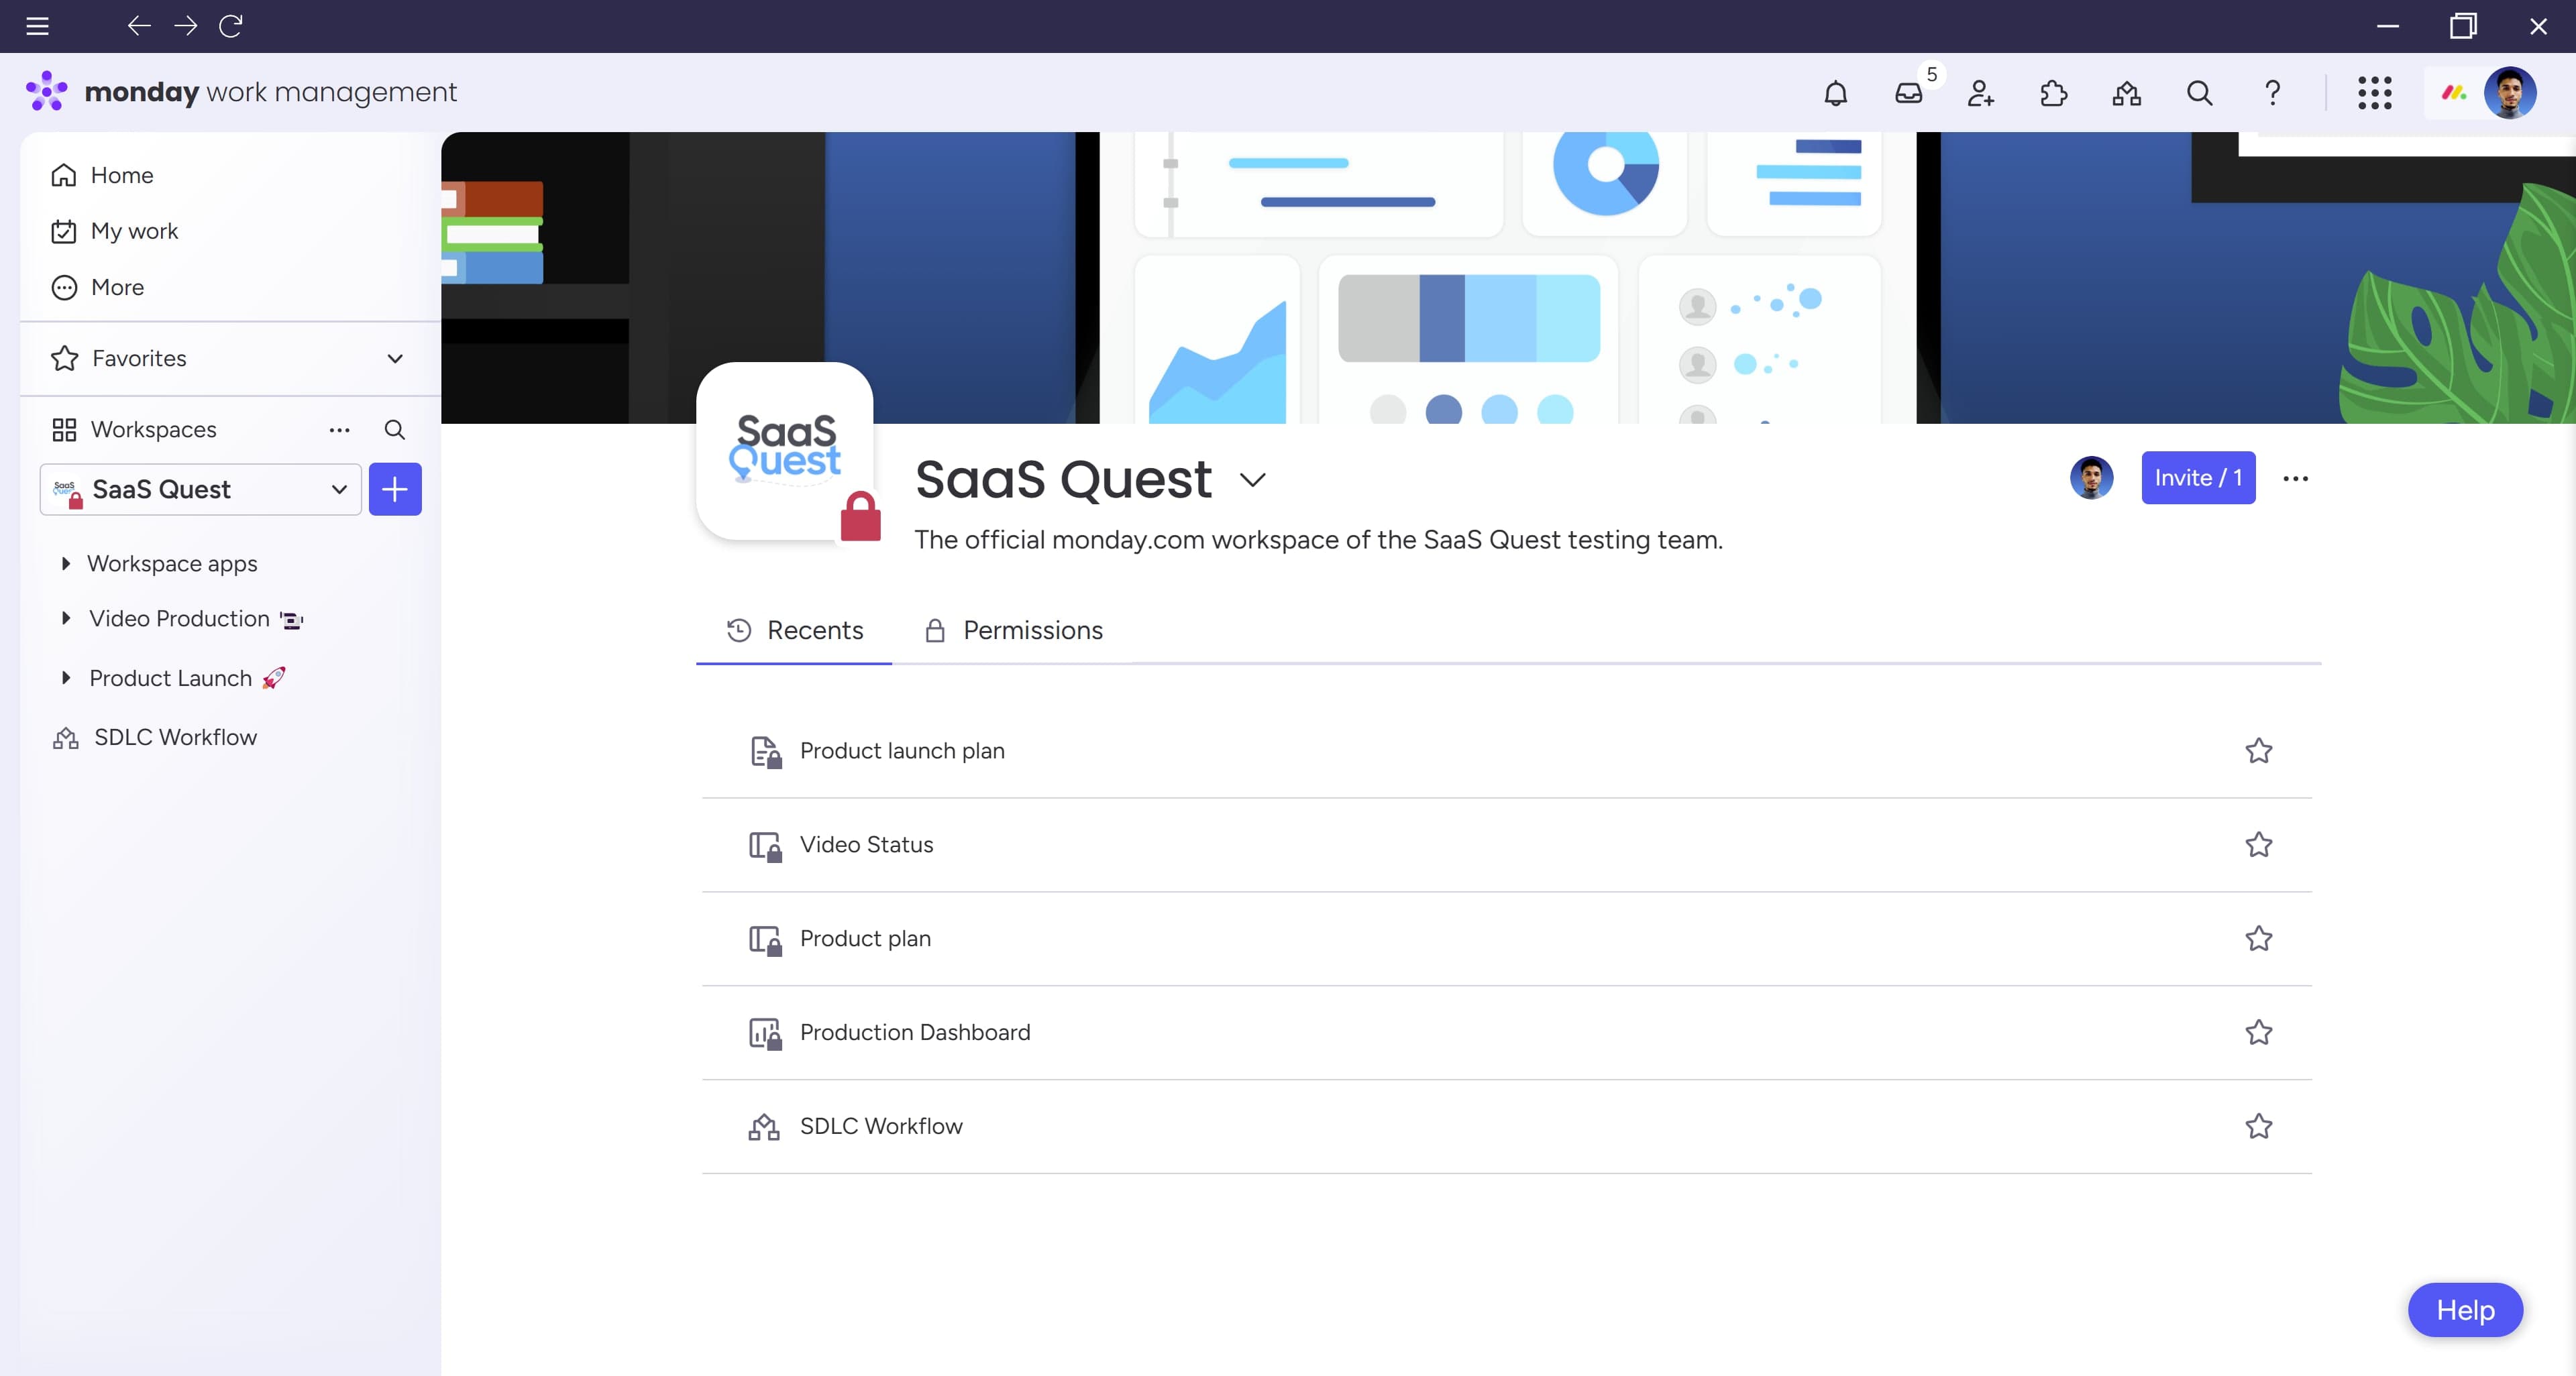Expand Video Production folder arrow
Screen dimensions: 2576x1376
(66, 618)
